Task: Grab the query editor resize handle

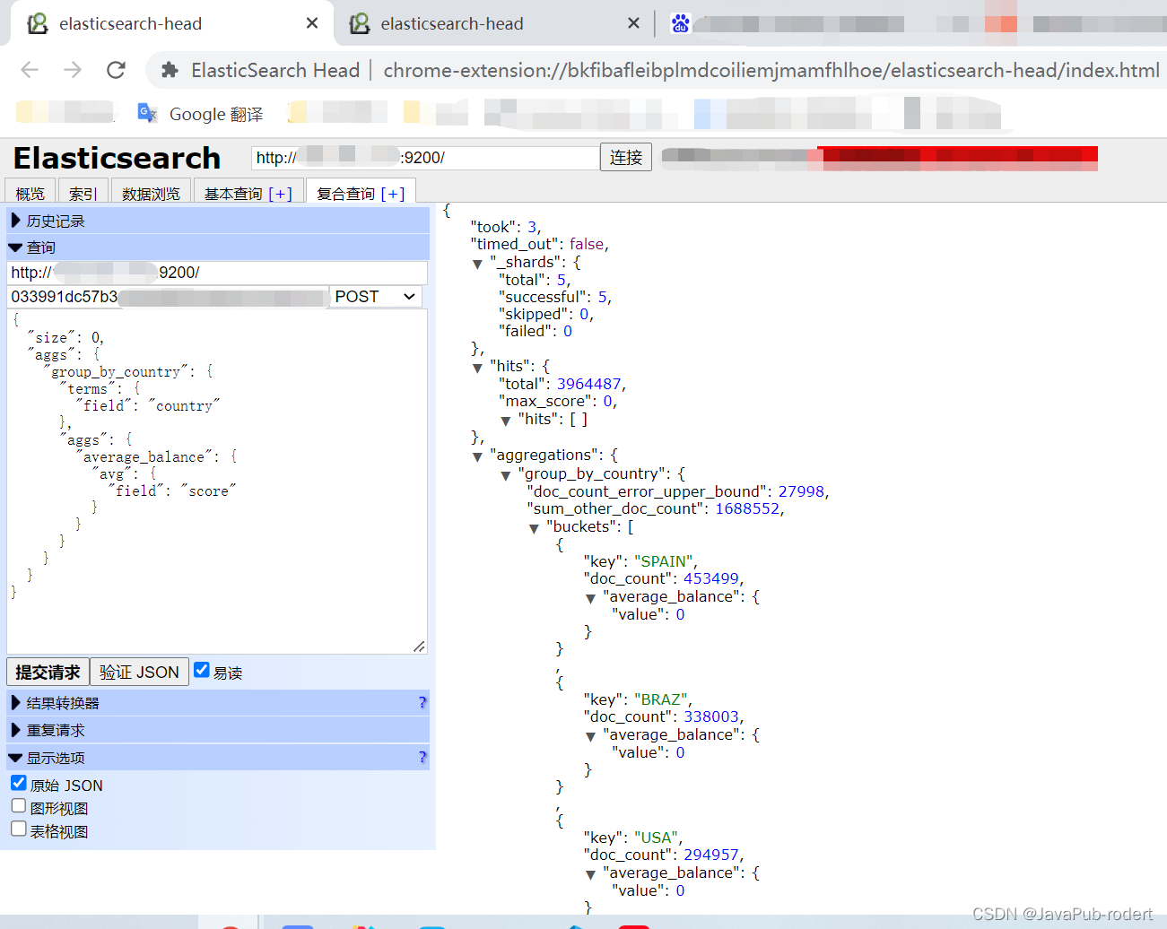Action: (419, 647)
